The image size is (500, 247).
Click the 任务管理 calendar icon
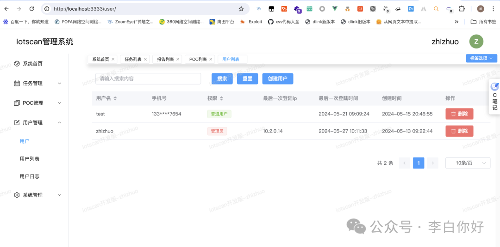(17, 83)
